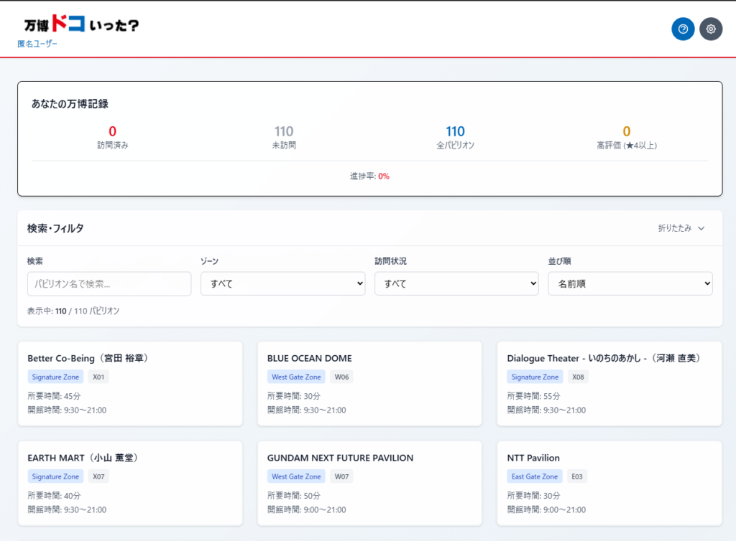The image size is (736, 541).
Task: Click the Signature Zone tag on EARTH MART
Action: click(55, 476)
